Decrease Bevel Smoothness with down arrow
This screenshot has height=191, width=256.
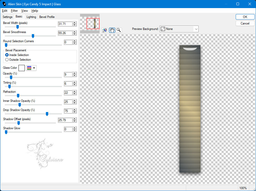(75, 34)
